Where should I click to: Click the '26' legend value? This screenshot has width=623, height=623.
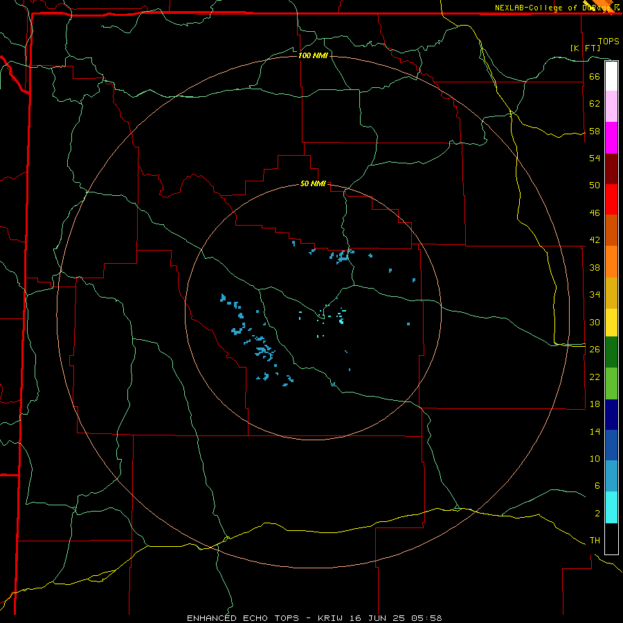coord(595,350)
